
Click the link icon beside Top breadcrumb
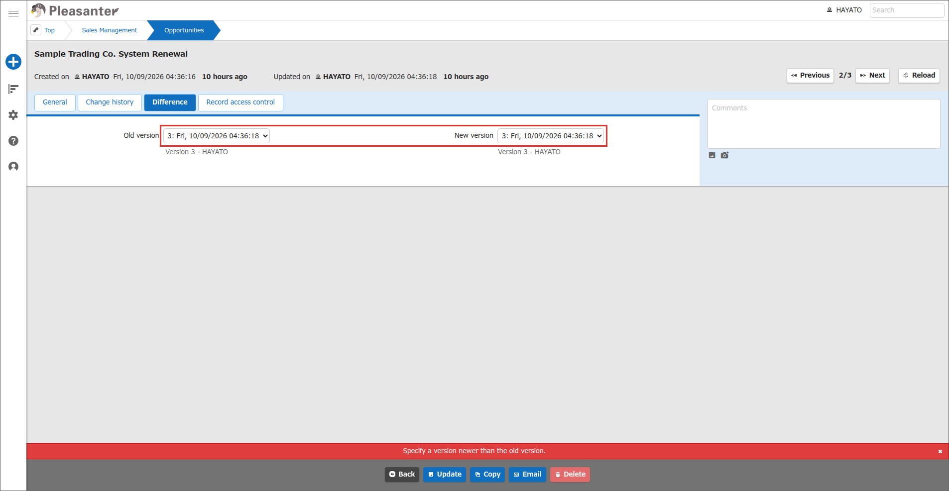36,30
